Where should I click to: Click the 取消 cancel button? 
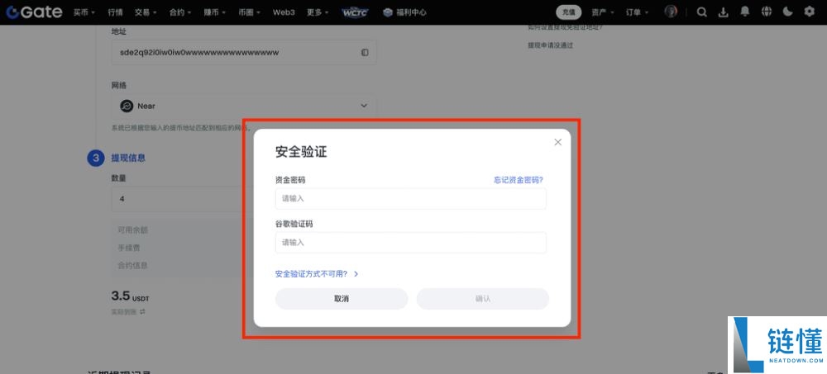tap(342, 299)
